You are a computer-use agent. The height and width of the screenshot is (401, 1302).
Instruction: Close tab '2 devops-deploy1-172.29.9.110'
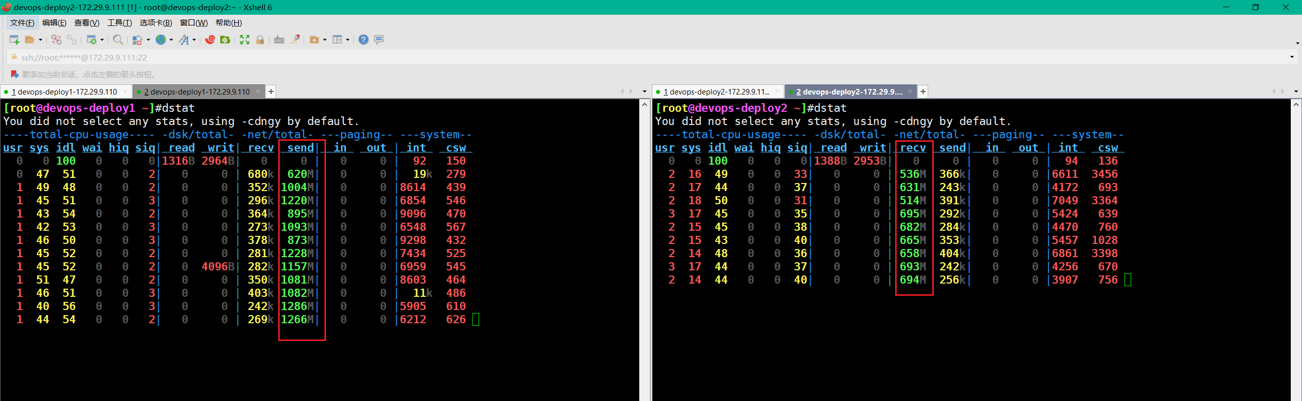[258, 91]
